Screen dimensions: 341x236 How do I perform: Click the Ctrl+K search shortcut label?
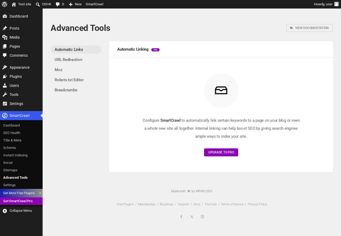[47, 4]
